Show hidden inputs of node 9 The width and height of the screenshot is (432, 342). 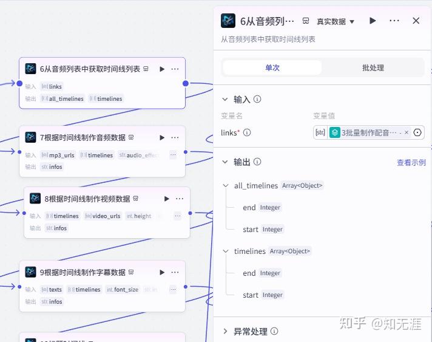[173, 290]
